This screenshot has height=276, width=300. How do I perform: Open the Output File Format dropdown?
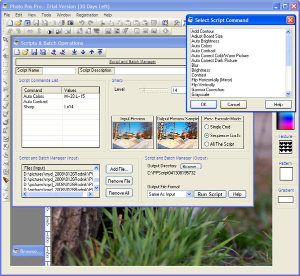[189, 194]
